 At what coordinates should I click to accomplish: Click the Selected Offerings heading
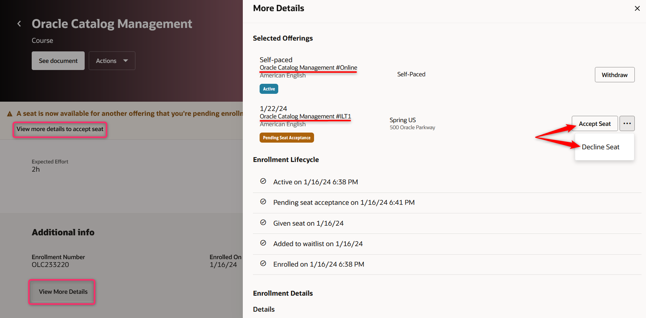pyautogui.click(x=283, y=38)
